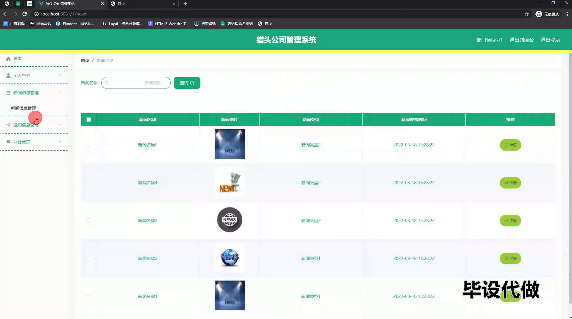The width and height of the screenshot is (572, 319).
Task: Open the 个人中心 sidebar menu
Action: (x=34, y=76)
